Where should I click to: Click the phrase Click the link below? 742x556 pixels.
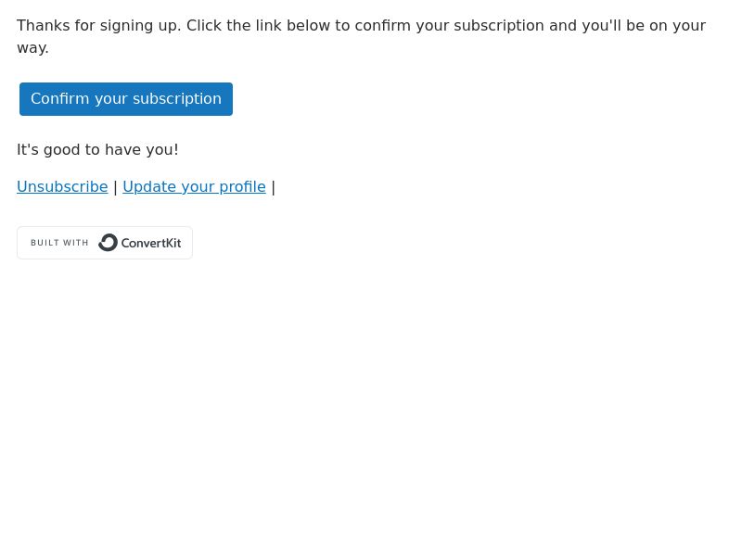pyautogui.click(x=258, y=26)
